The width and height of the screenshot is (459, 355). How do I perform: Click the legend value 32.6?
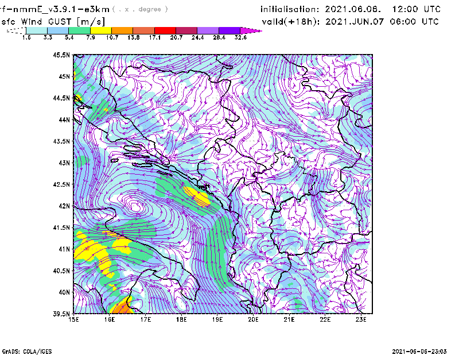[240, 37]
